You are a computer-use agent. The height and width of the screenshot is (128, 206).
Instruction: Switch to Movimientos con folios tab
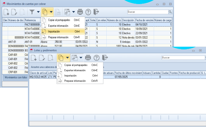click(16, 77)
